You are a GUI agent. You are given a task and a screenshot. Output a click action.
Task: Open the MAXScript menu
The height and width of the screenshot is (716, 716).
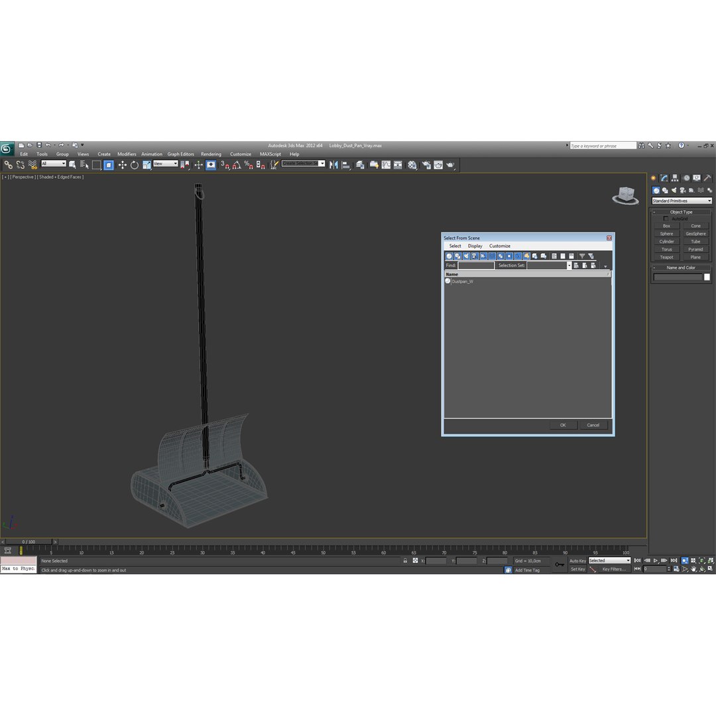click(270, 154)
